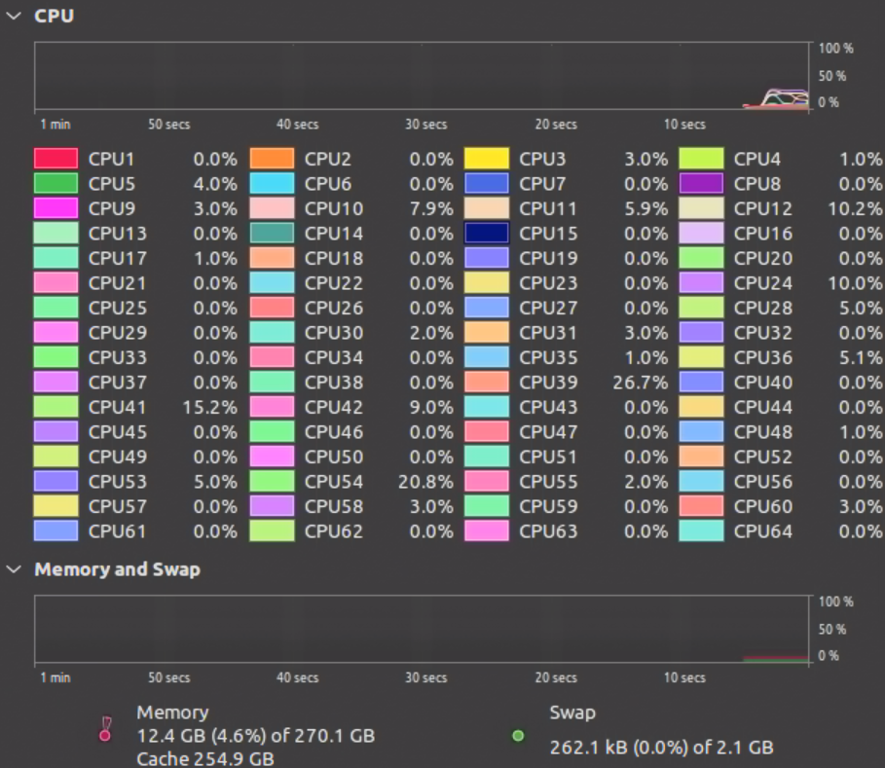Pick a new color for CPU3
The image size is (885, 768).
[487, 159]
